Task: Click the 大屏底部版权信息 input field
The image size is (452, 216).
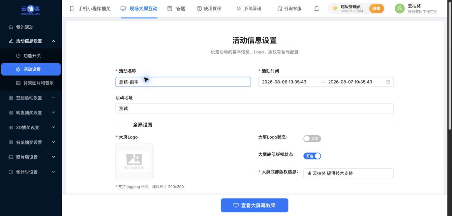Action: (348, 173)
